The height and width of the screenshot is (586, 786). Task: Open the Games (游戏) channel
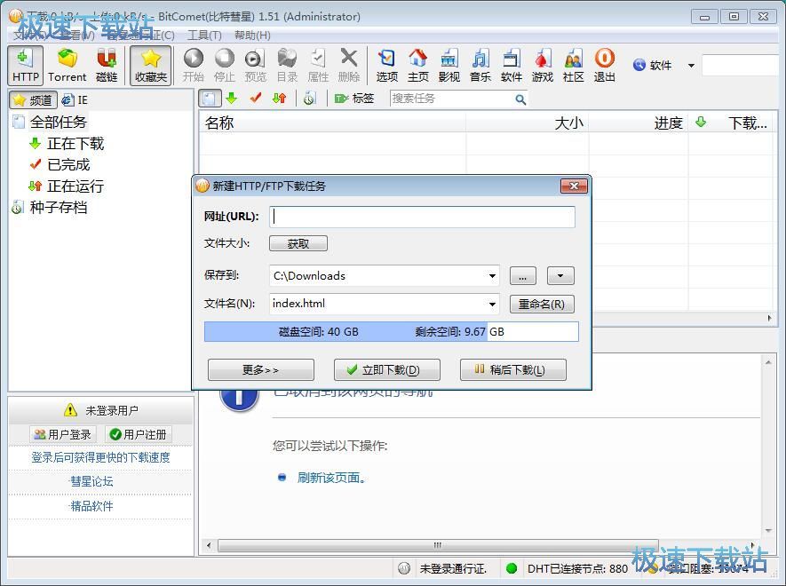[542, 65]
